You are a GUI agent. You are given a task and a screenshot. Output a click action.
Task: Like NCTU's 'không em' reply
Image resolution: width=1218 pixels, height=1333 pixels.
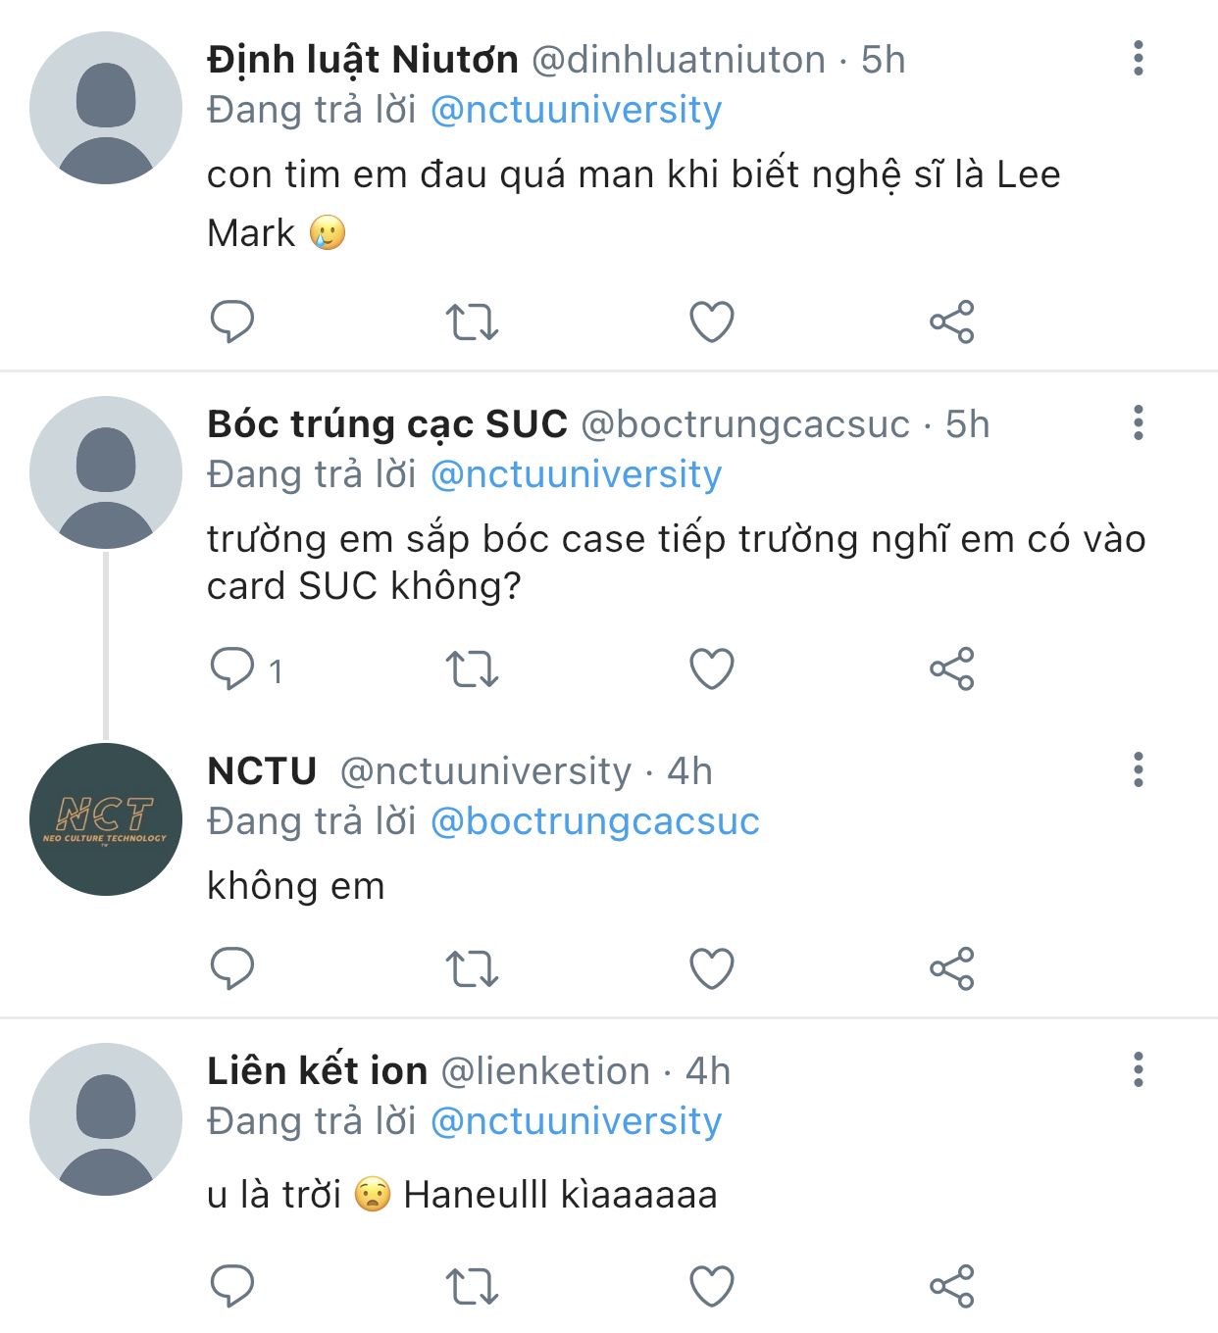pos(712,969)
